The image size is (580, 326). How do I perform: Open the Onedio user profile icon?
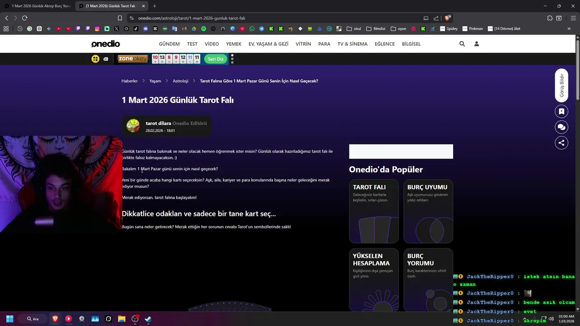click(x=476, y=44)
